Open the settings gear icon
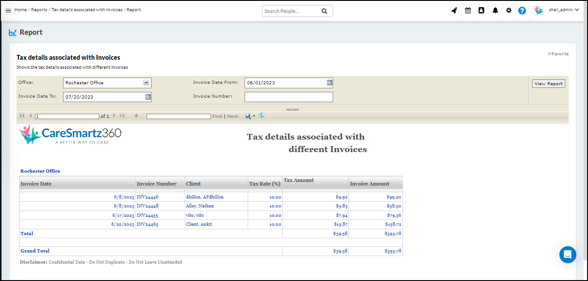The width and height of the screenshot is (588, 281). click(508, 11)
